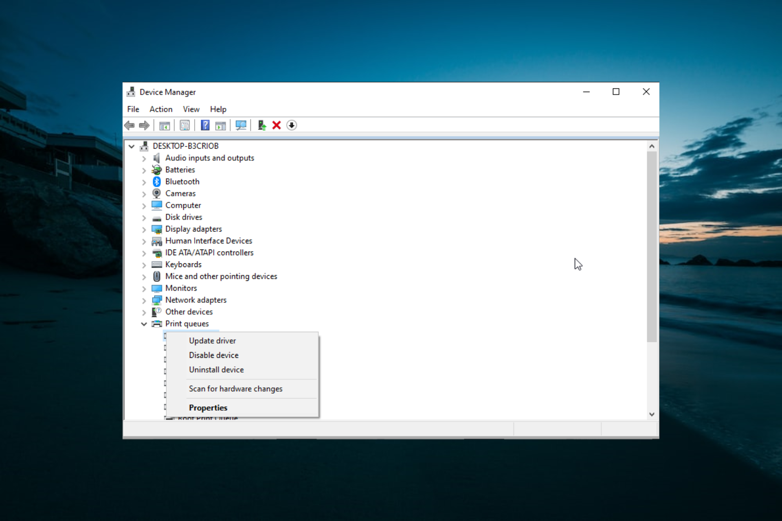Click the Other devices icon

pyautogui.click(x=156, y=312)
